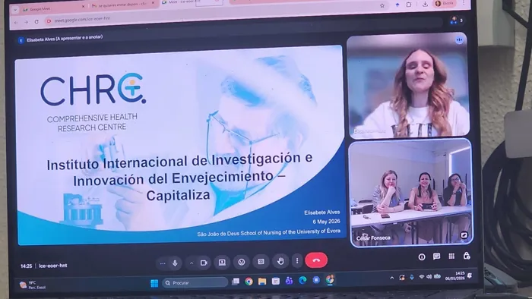Select the Elisabete video tile
532x299 pixels.
[408, 86]
